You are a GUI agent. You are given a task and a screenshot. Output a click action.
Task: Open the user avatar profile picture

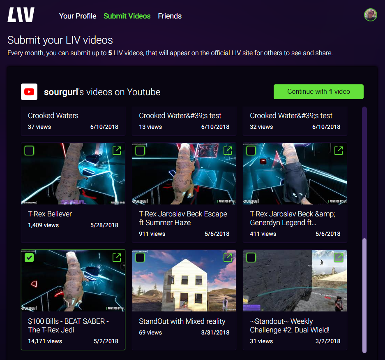point(370,15)
